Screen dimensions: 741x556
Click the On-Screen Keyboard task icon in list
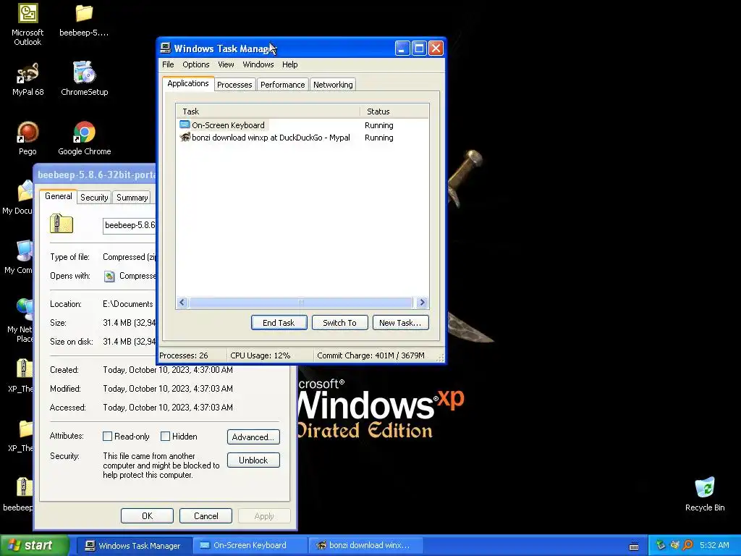pyautogui.click(x=185, y=125)
